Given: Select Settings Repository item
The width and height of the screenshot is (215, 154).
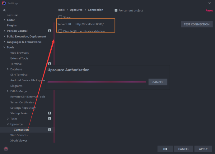Looking at the screenshot, I should [x=23, y=108].
